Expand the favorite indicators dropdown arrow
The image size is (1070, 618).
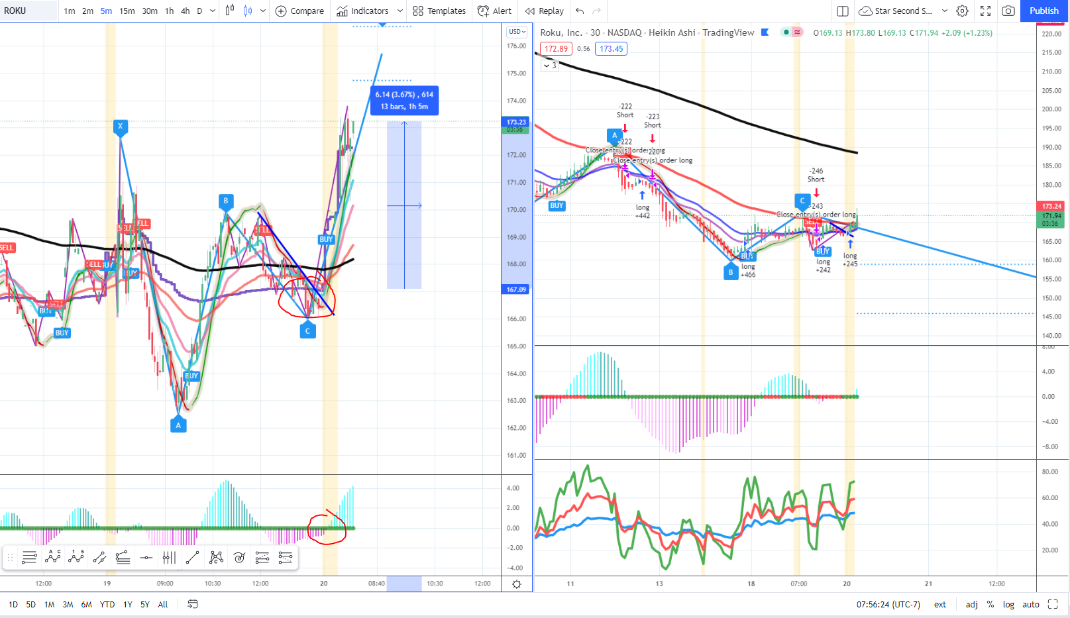click(x=400, y=11)
